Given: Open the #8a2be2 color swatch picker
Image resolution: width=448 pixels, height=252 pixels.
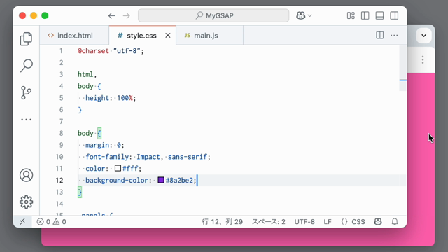Looking at the screenshot, I should (x=161, y=180).
